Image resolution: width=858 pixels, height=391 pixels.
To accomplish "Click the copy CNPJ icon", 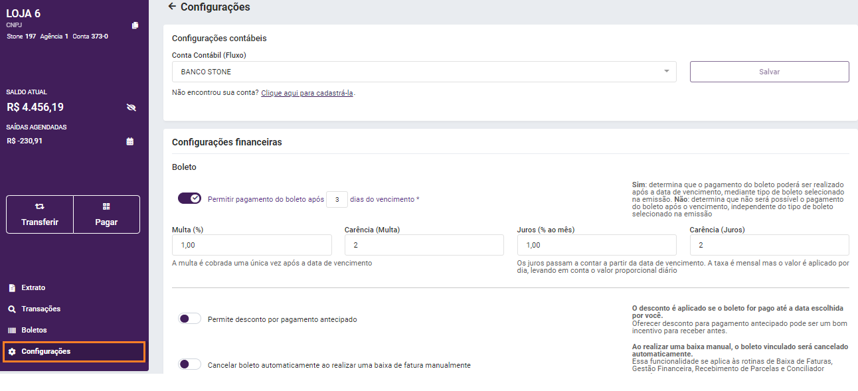I will click(135, 25).
